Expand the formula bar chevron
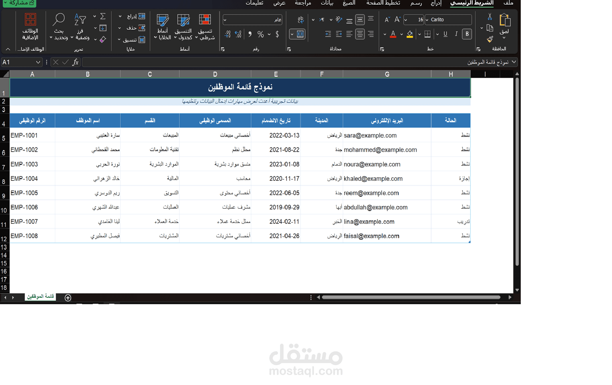The image size is (612, 385). click(514, 62)
